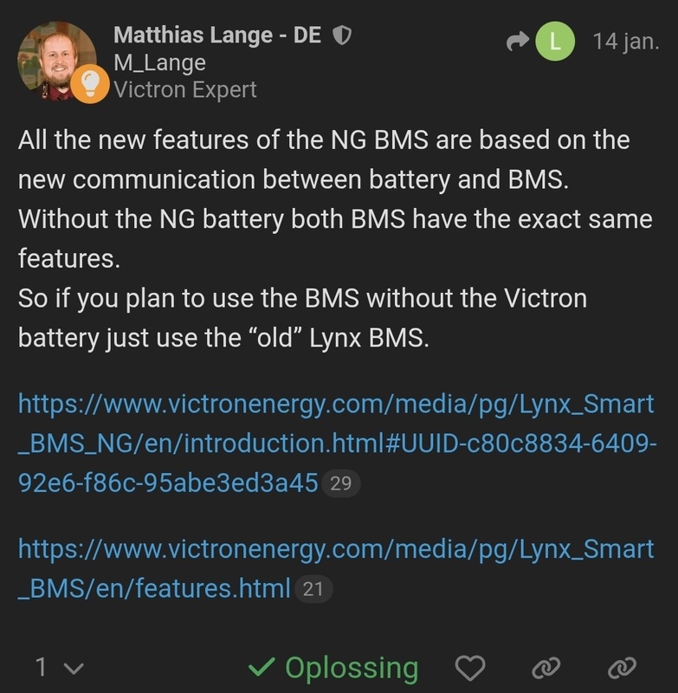The image size is (678, 693).
Task: Like the post with the heart icon
Action: 470,667
